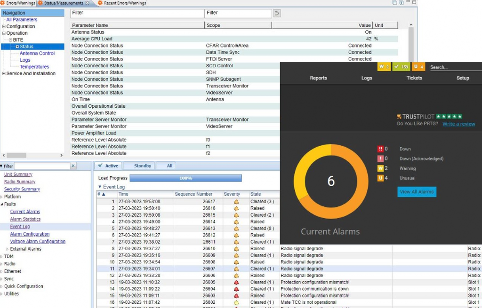The image size is (482, 308).
Task: Open the Write a review link
Action: click(458, 124)
